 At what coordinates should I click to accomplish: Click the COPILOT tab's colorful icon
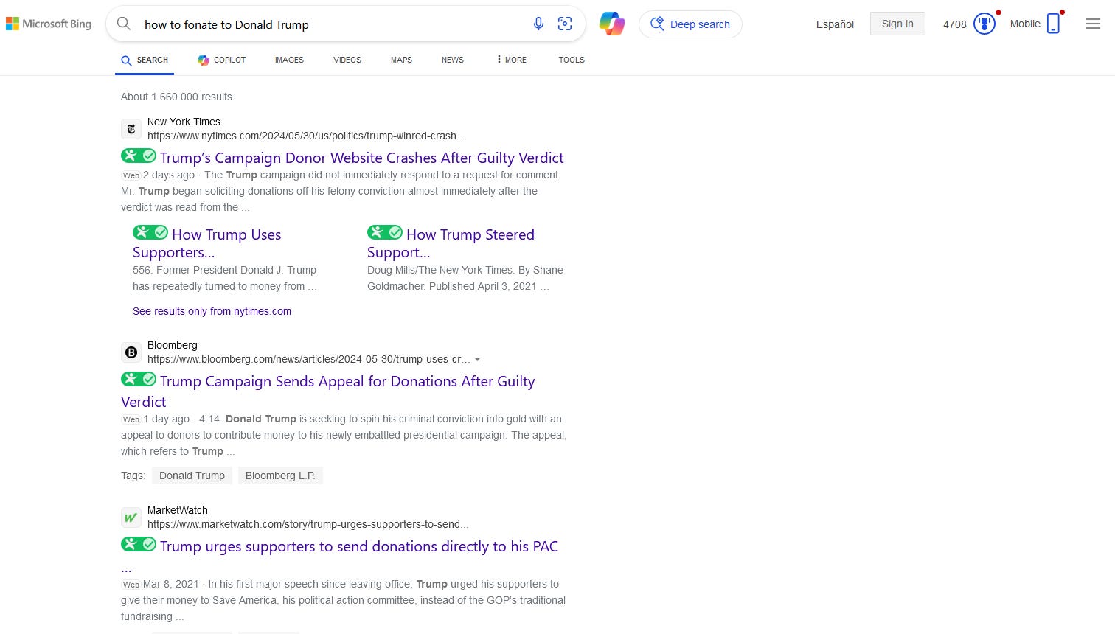pyautogui.click(x=204, y=60)
